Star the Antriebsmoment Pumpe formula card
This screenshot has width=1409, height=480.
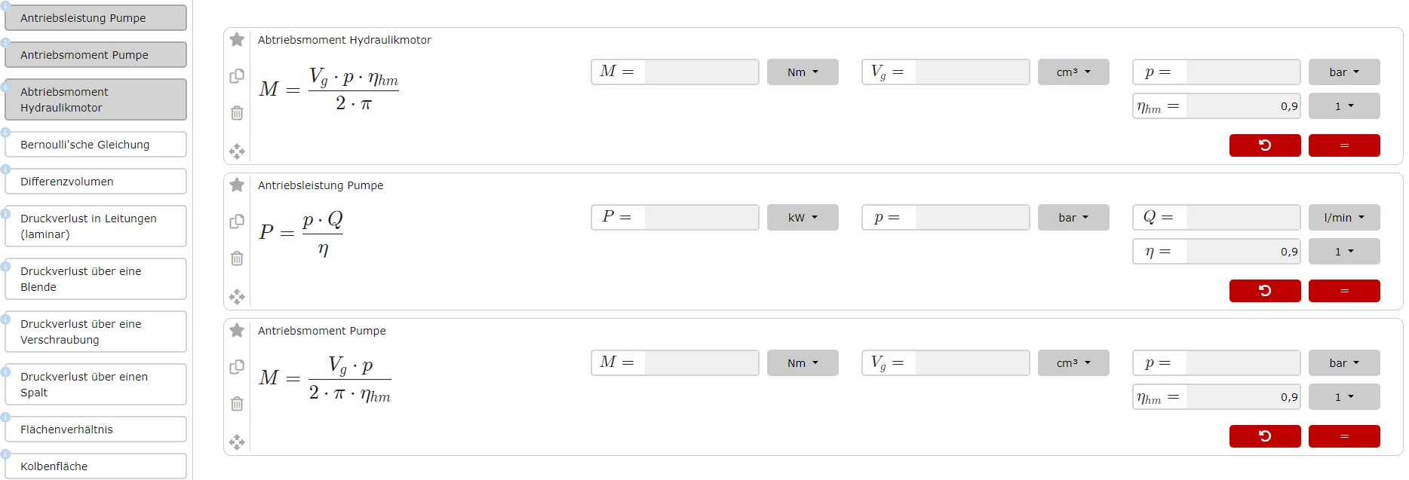tap(237, 330)
